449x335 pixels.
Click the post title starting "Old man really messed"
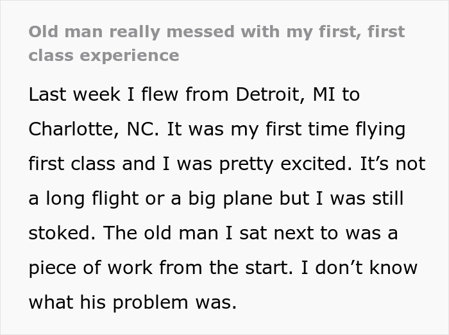[216, 32]
